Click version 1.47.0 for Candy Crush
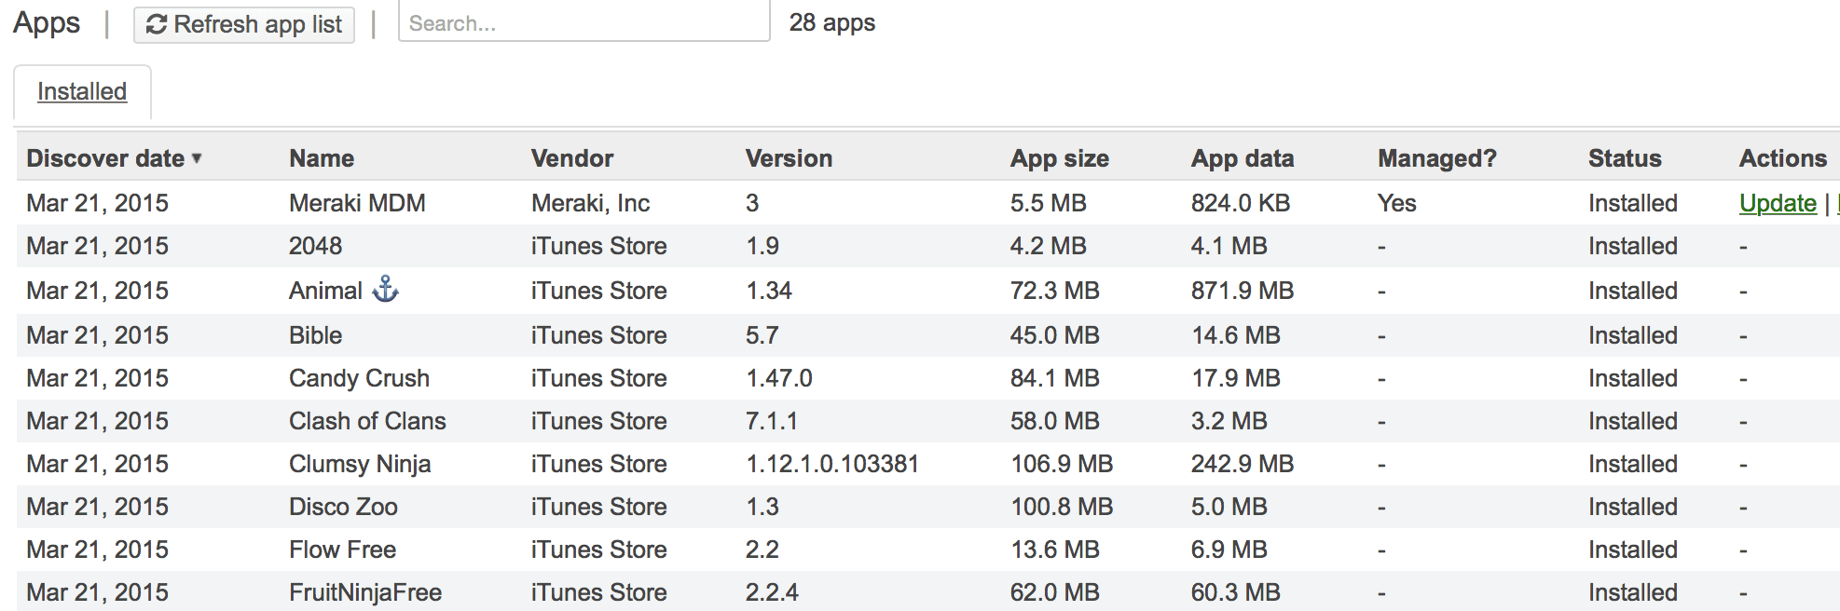This screenshot has height=611, width=1840. [x=778, y=378]
